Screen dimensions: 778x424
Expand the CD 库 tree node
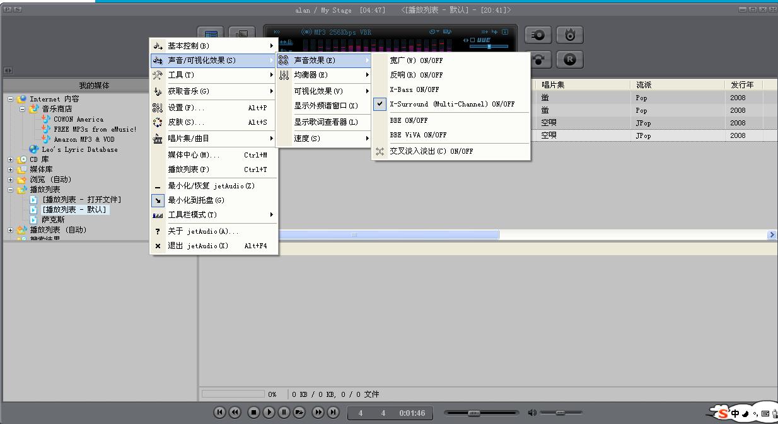[11, 159]
